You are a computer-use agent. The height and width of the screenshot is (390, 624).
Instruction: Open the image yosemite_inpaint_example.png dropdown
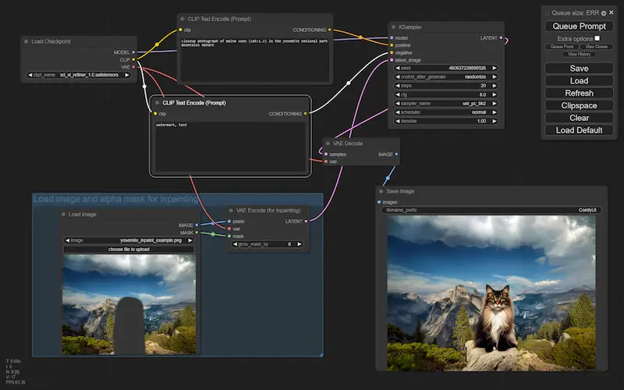(x=129, y=240)
